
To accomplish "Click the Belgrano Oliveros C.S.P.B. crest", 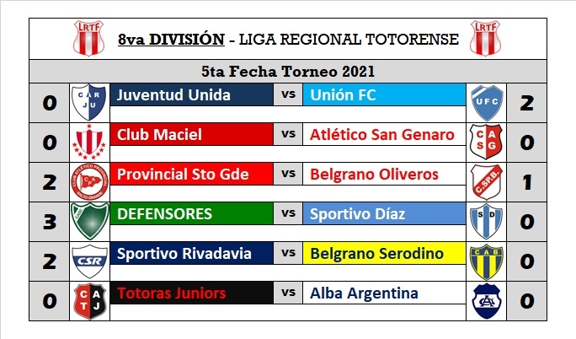I will pyautogui.click(x=487, y=181).
